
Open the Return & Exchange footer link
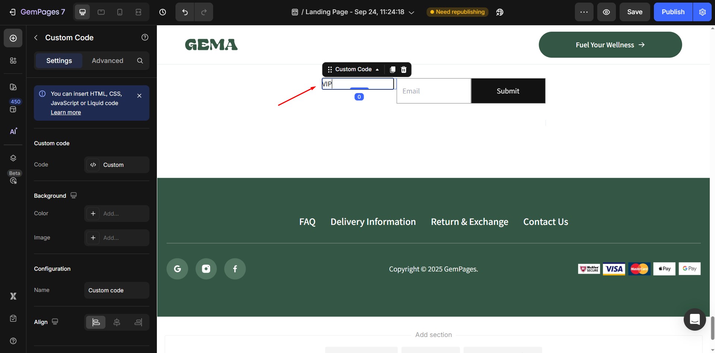pyautogui.click(x=469, y=222)
